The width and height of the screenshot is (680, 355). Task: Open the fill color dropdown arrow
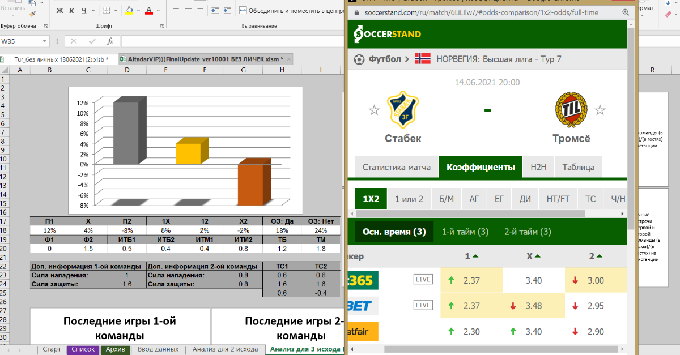(x=139, y=11)
